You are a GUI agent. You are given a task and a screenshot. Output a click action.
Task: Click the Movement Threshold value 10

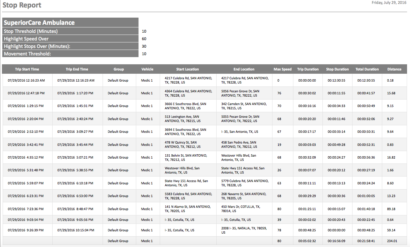pos(144,54)
